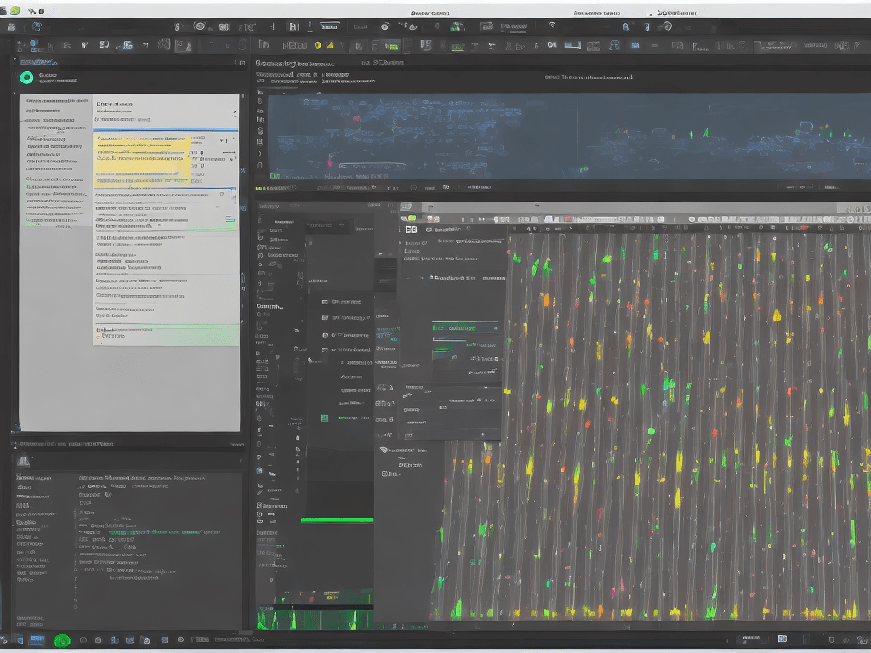Click the green square icon in the dark list
The image size is (871, 653).
point(324,418)
